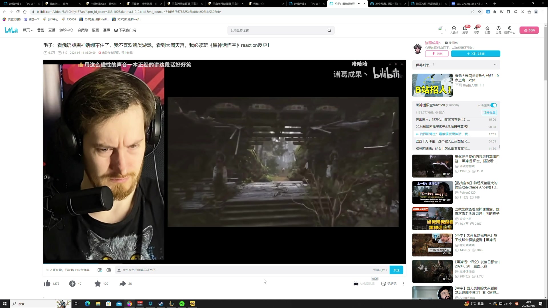Click the 关注 3845 follow button
The height and width of the screenshot is (308, 548).
pos(475,54)
